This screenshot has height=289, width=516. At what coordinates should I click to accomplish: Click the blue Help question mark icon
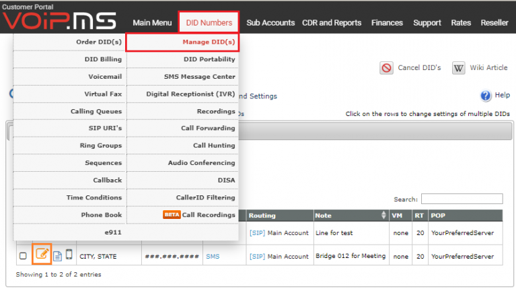(486, 96)
